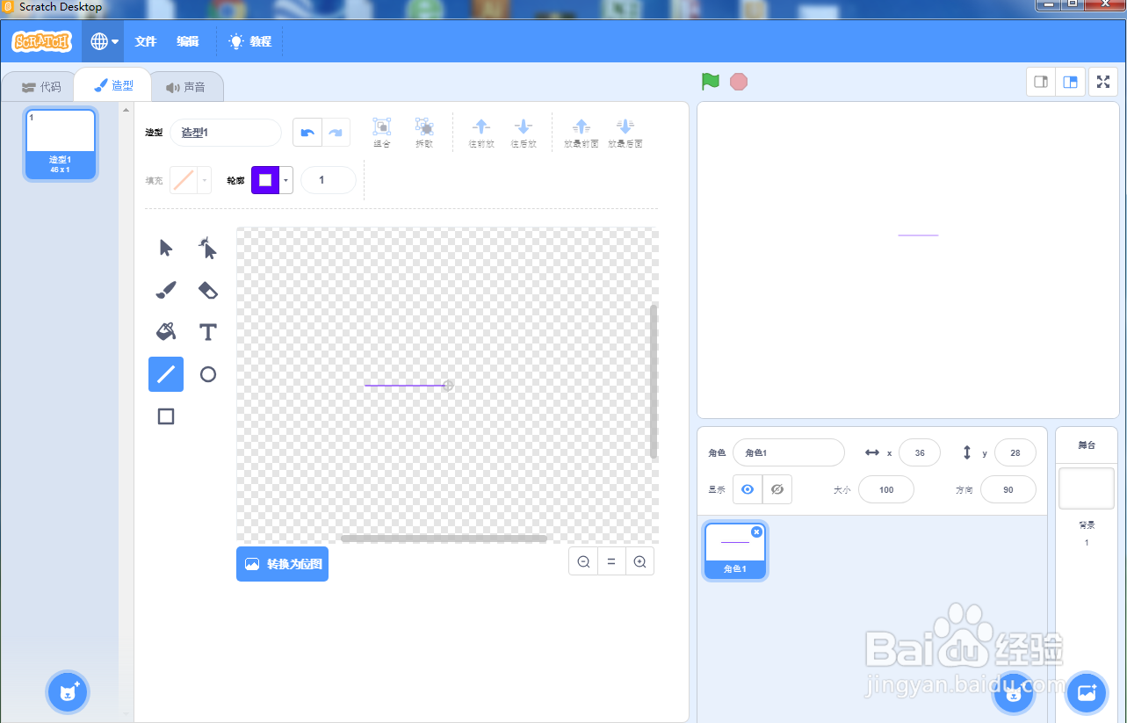Edit the sprite x position field
The image size is (1127, 723).
919,452
